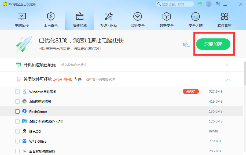
Task: Collapse the 关闭软件可释放内存 section chevron
Action: pos(228,80)
